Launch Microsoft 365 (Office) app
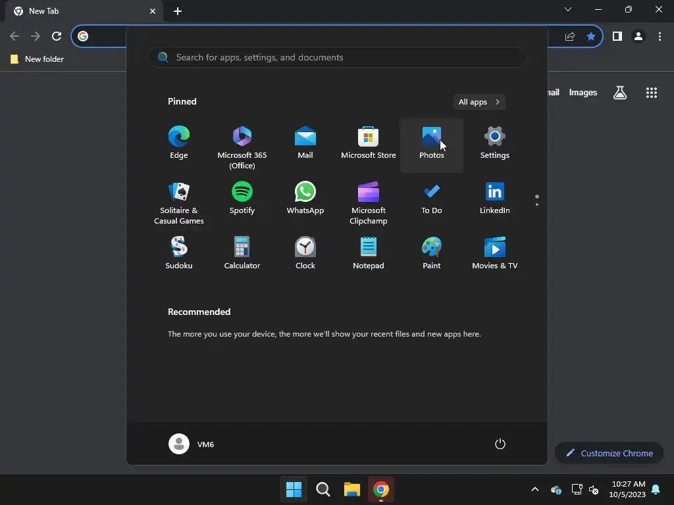Image resolution: width=674 pixels, height=505 pixels. (242, 146)
